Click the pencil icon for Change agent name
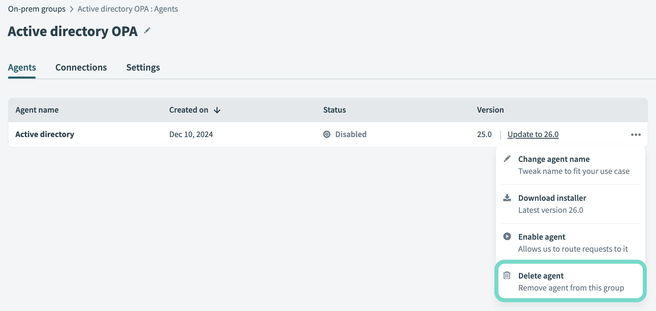 click(507, 159)
